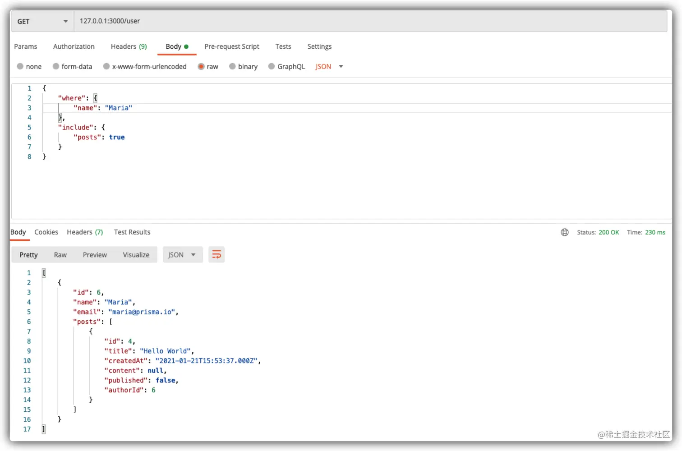Click the Status 200 OK text
This screenshot has width=682, height=451.
coord(598,232)
